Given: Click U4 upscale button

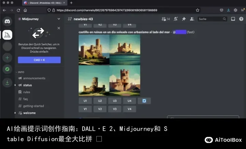Looking at the screenshot, I should pos(129,101).
